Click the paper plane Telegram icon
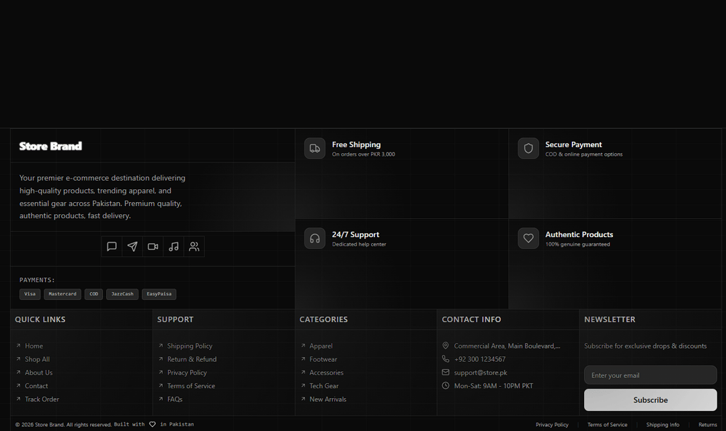 coord(132,246)
